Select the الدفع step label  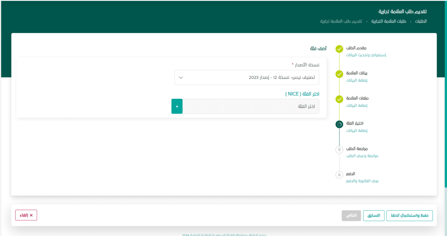coord(351,174)
